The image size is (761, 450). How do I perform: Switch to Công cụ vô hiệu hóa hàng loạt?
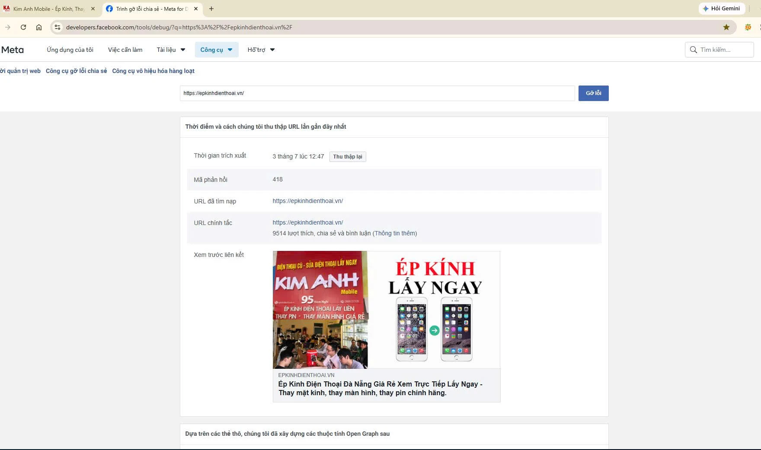coord(153,71)
